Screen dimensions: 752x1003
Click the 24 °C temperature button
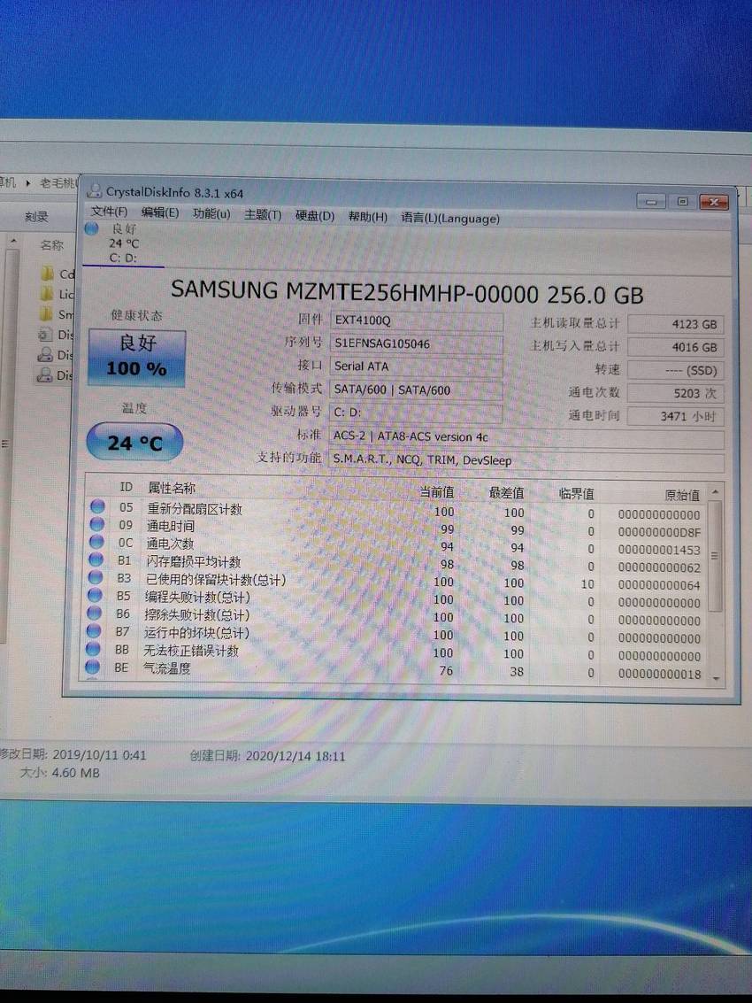coord(134,442)
